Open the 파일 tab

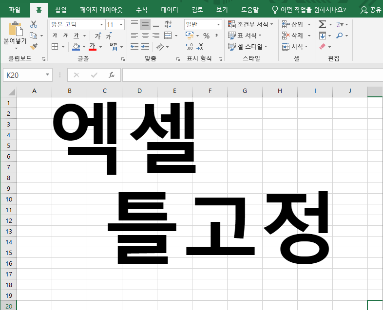15,10
